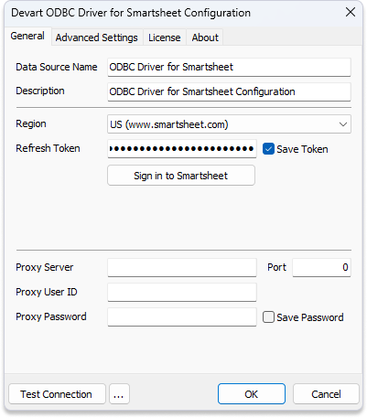Click into the Description text field
The width and height of the screenshot is (367, 418).
tap(229, 91)
